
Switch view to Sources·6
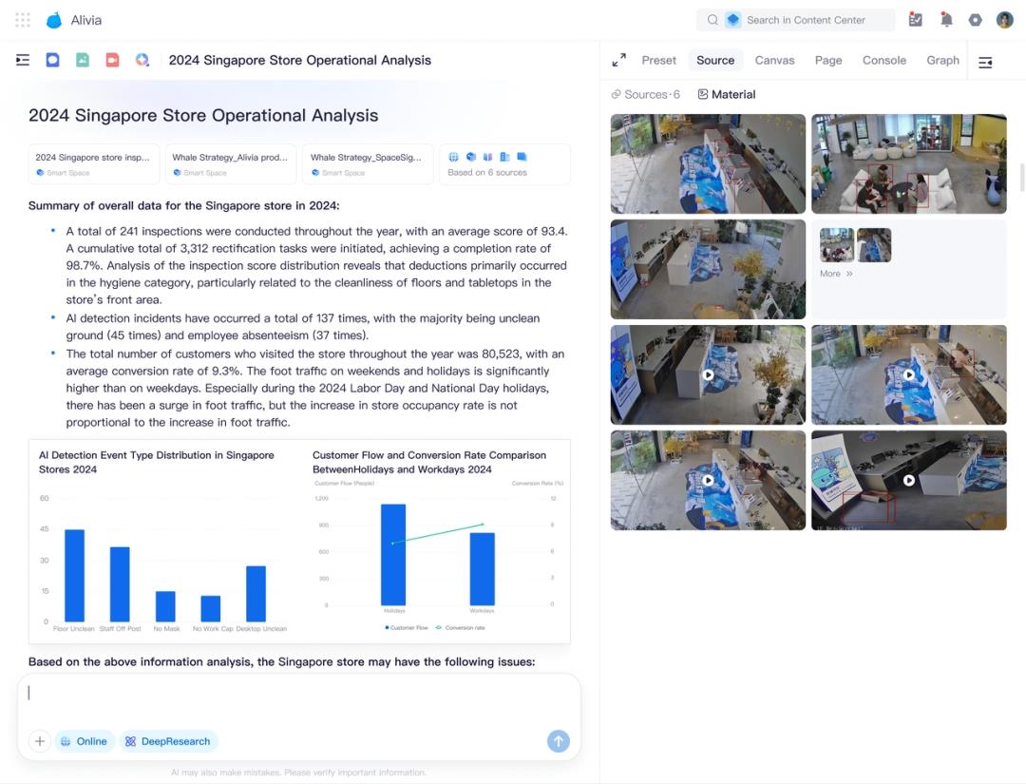[646, 94]
